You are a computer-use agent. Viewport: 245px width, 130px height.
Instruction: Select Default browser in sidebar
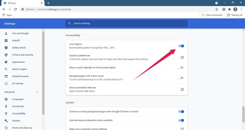tap(20, 76)
